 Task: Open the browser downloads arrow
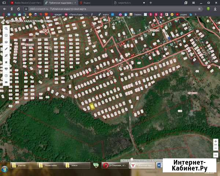215,9
